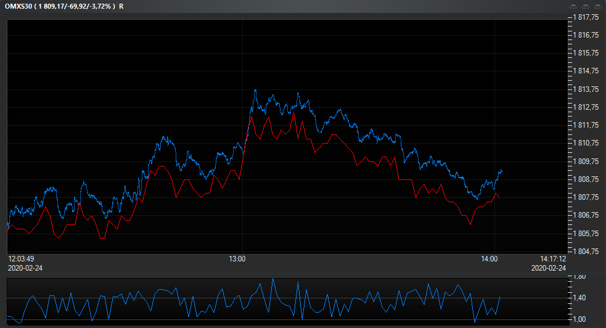Select the 14:17:12 end time label
The height and width of the screenshot is (328, 606).
pos(552,259)
